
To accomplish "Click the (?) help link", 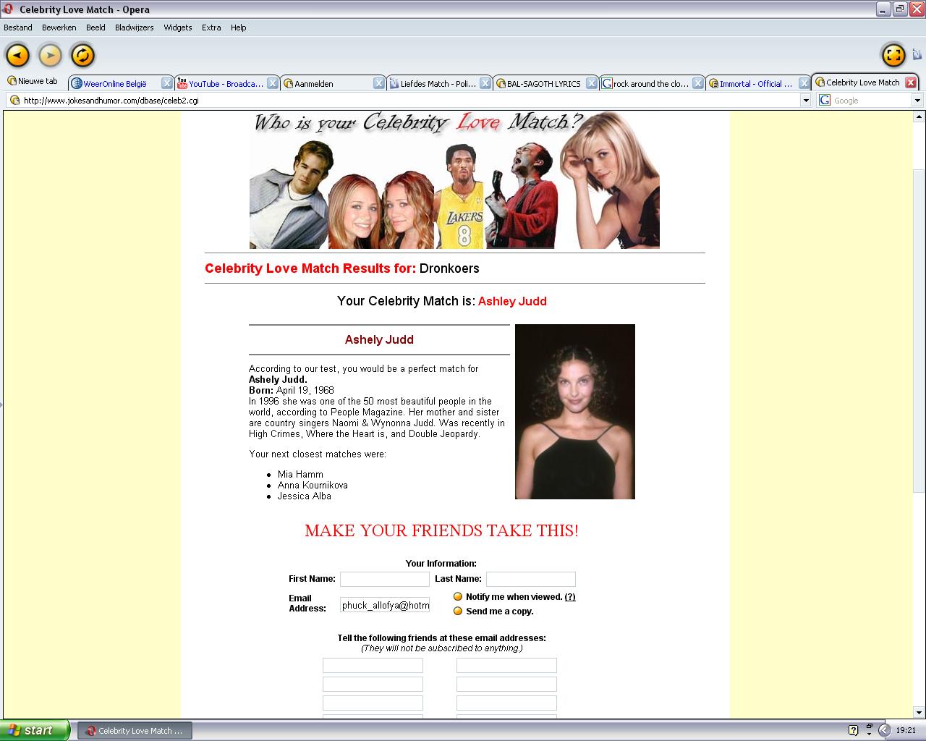I will tap(570, 597).
